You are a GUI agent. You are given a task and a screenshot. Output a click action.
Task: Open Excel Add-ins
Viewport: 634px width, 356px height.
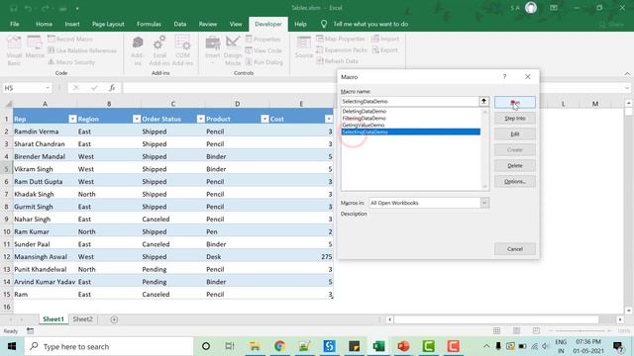tap(159, 50)
